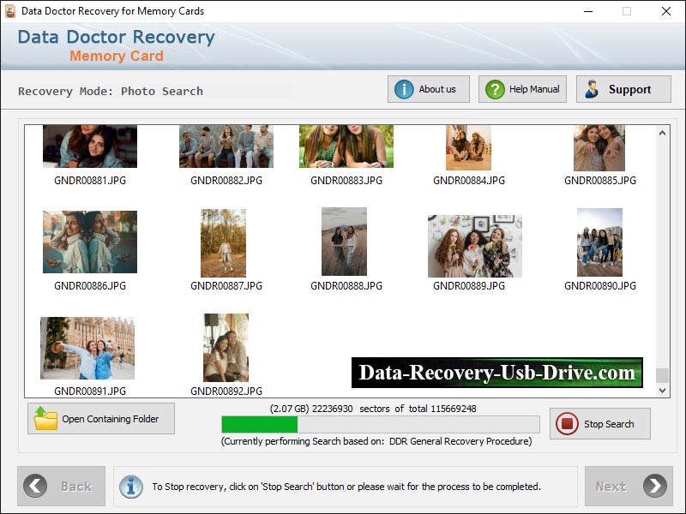Select the GNDR00888.JPG image preview
Viewport: 686px width, 514px height.
[345, 242]
